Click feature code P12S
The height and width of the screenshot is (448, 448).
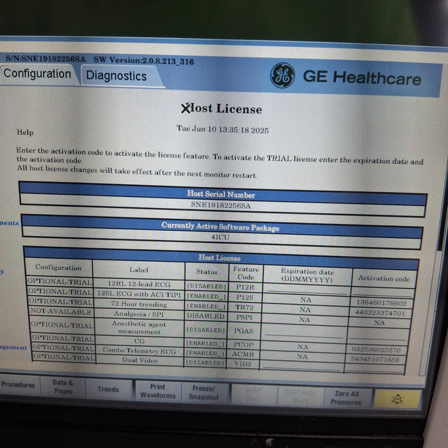[x=245, y=297]
